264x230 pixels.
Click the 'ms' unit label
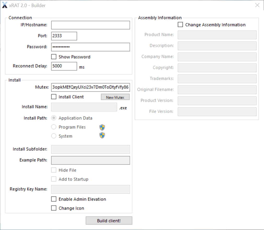click(x=82, y=67)
